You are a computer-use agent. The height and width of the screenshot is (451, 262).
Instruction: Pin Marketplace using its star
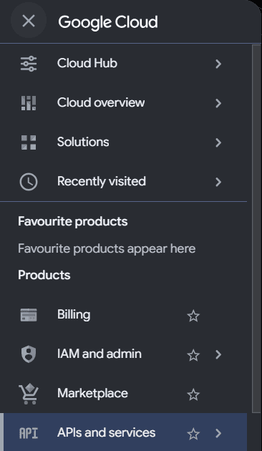pos(193,394)
